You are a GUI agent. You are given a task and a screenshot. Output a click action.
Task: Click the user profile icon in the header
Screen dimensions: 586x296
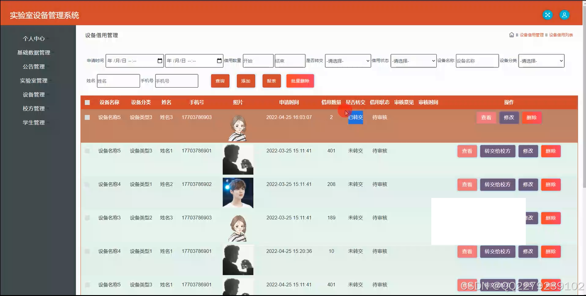coord(564,15)
